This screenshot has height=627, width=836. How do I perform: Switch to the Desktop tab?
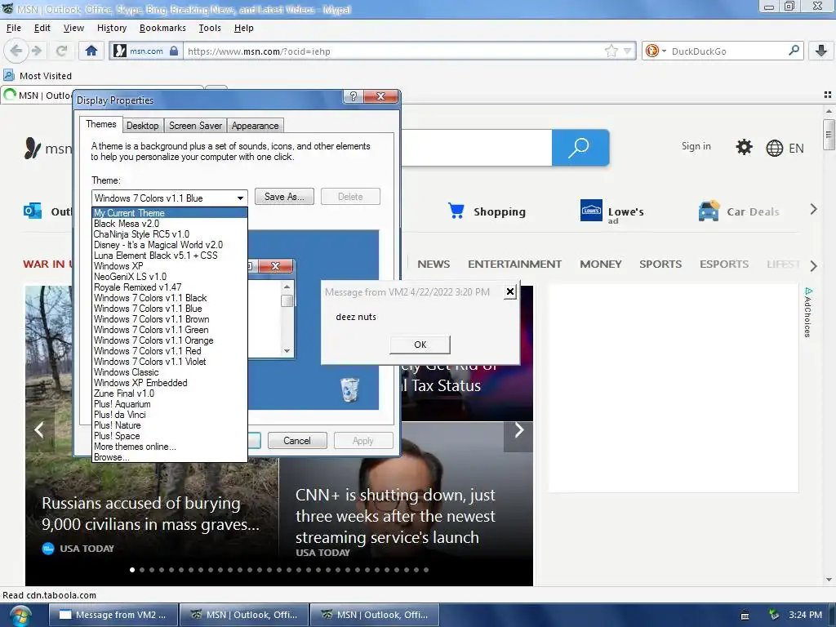pyautogui.click(x=142, y=126)
